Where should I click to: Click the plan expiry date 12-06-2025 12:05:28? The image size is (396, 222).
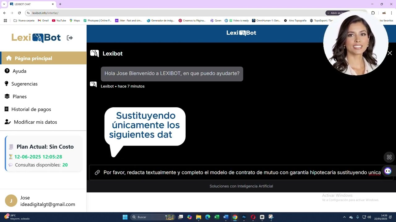click(x=38, y=157)
